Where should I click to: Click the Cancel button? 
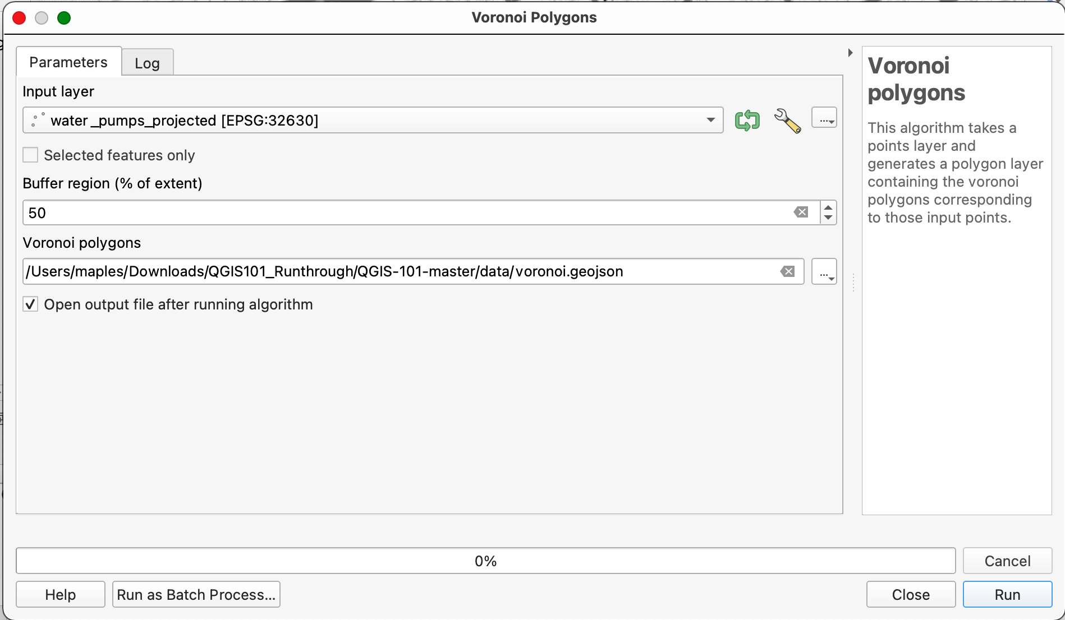(x=1007, y=561)
